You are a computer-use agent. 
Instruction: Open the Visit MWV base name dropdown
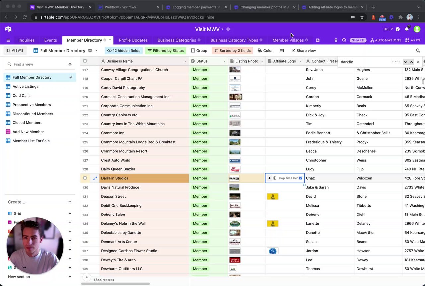click(x=222, y=29)
